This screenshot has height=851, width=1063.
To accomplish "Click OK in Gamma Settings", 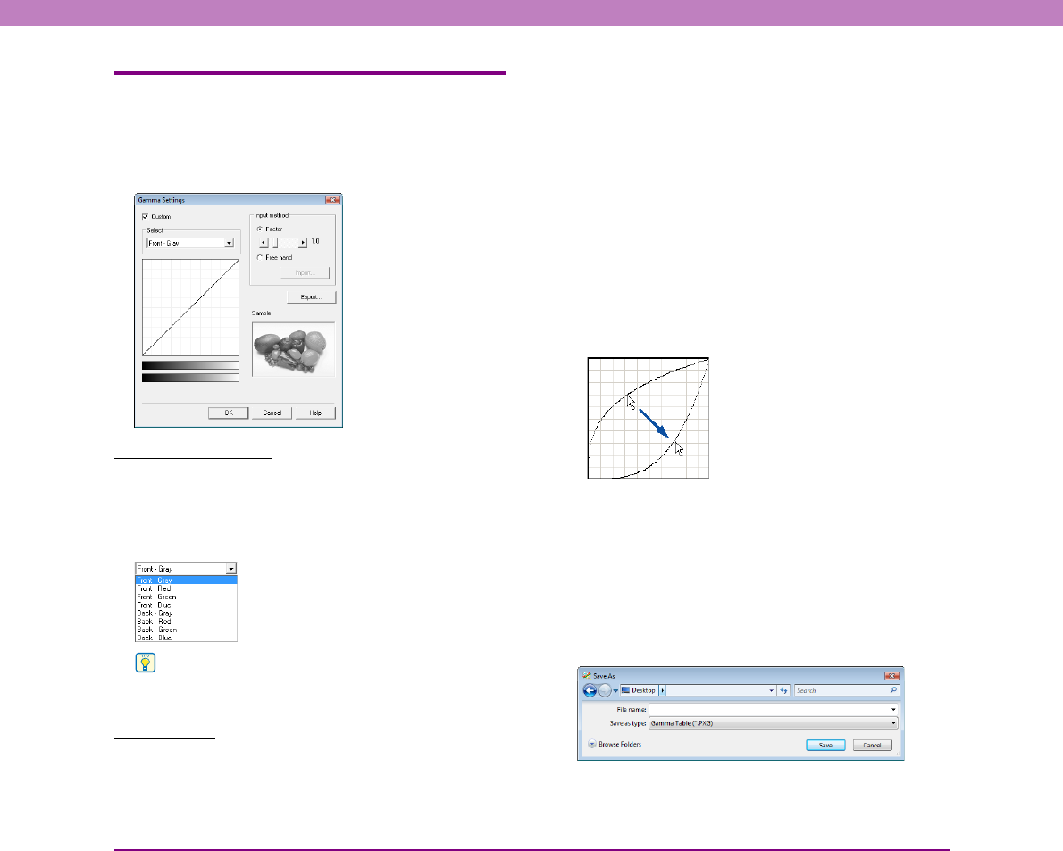I will [229, 413].
